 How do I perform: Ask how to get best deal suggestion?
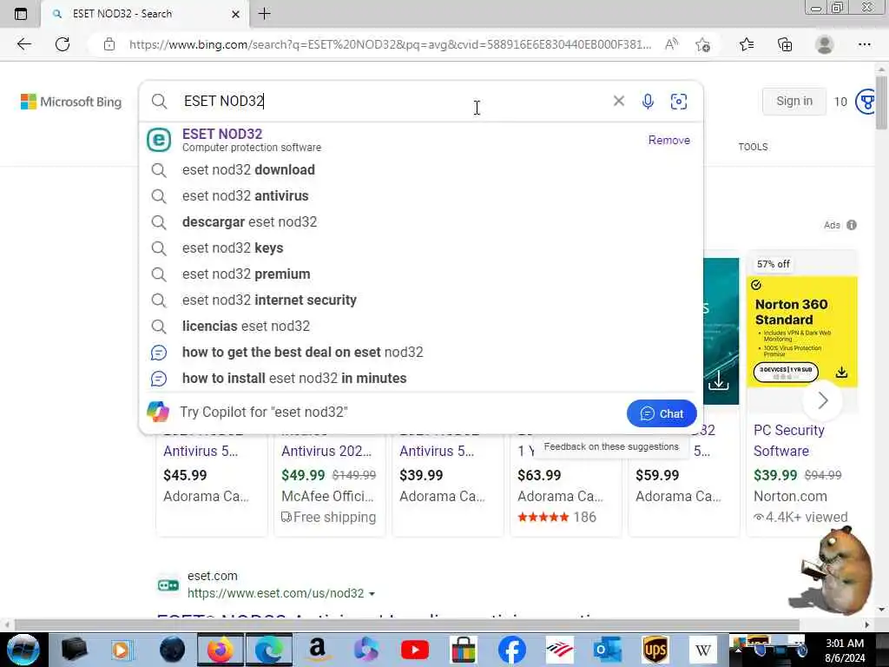tap(419, 353)
